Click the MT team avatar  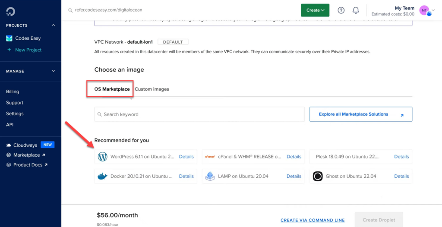tap(425, 10)
